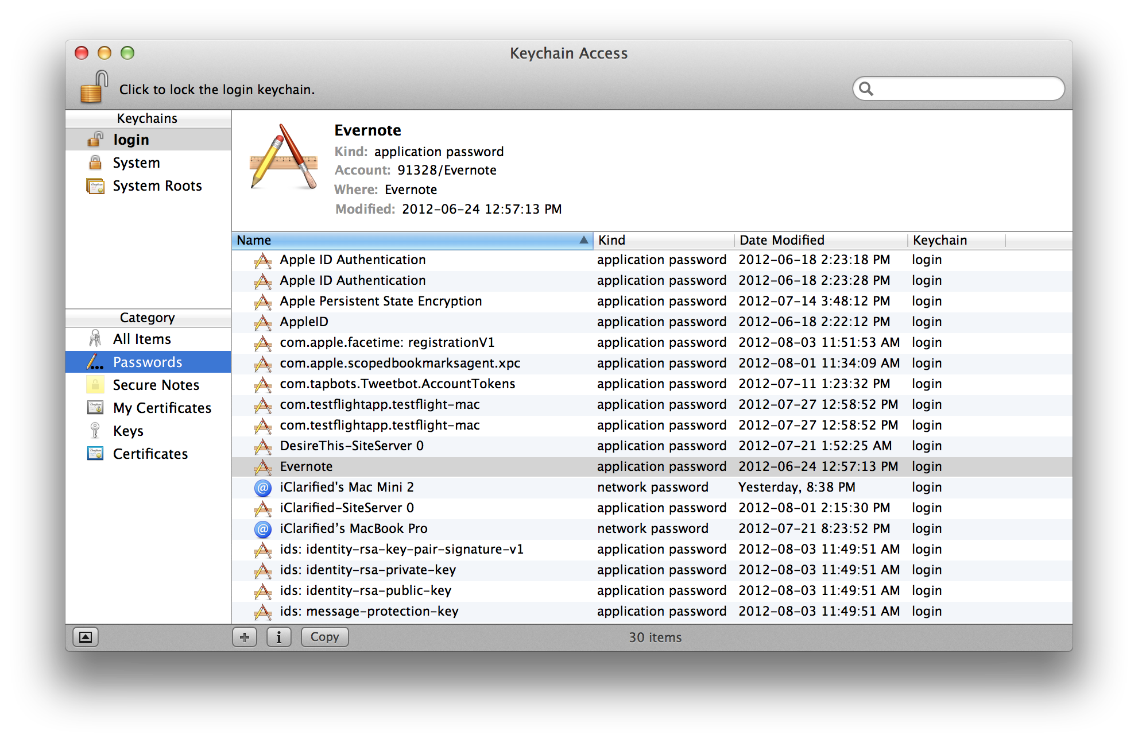Image resolution: width=1138 pixels, height=742 pixels.
Task: Click app icon beside ids: message-protection-key
Action: pos(263,612)
